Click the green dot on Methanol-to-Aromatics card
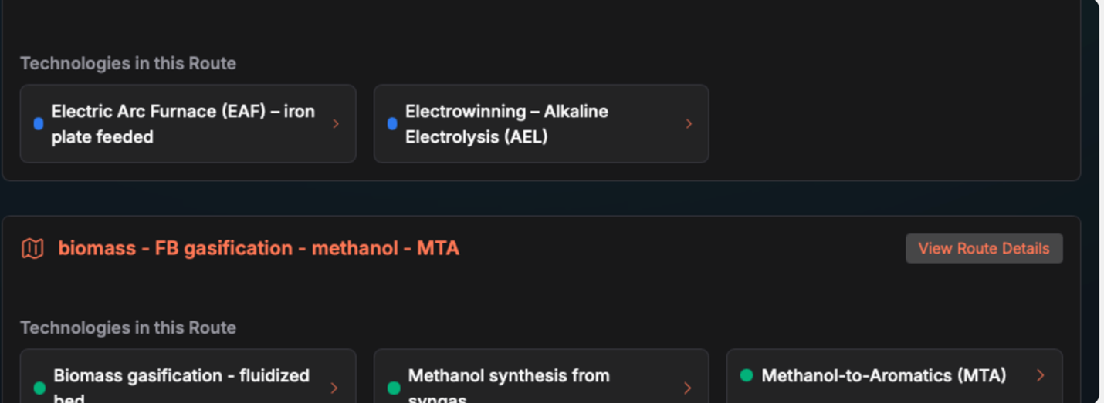The height and width of the screenshot is (403, 1104). pyautogui.click(x=746, y=375)
